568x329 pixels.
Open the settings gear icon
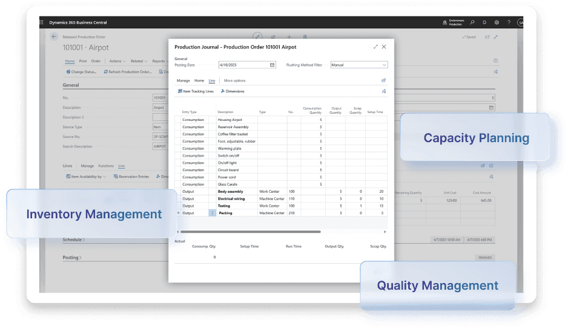[x=497, y=22]
